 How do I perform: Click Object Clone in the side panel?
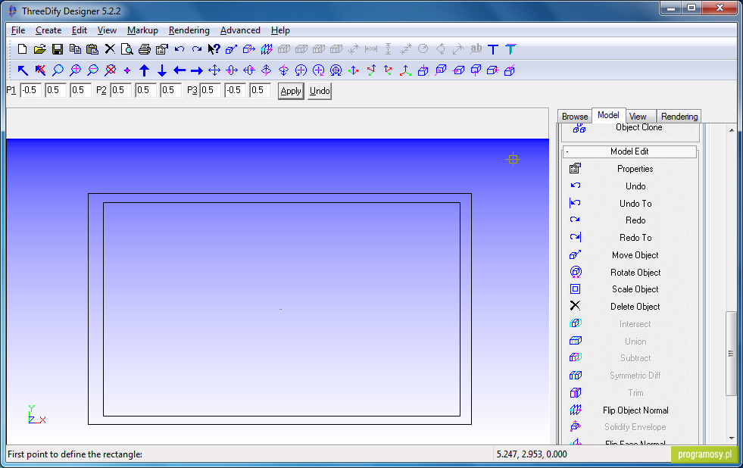(638, 127)
